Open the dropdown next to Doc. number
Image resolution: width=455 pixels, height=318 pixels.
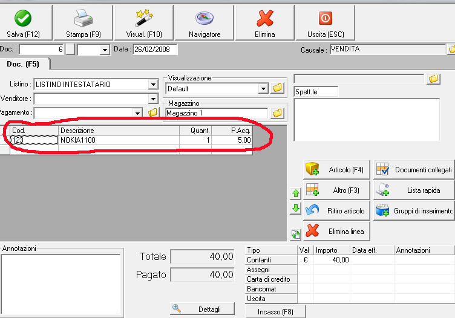tap(105, 50)
